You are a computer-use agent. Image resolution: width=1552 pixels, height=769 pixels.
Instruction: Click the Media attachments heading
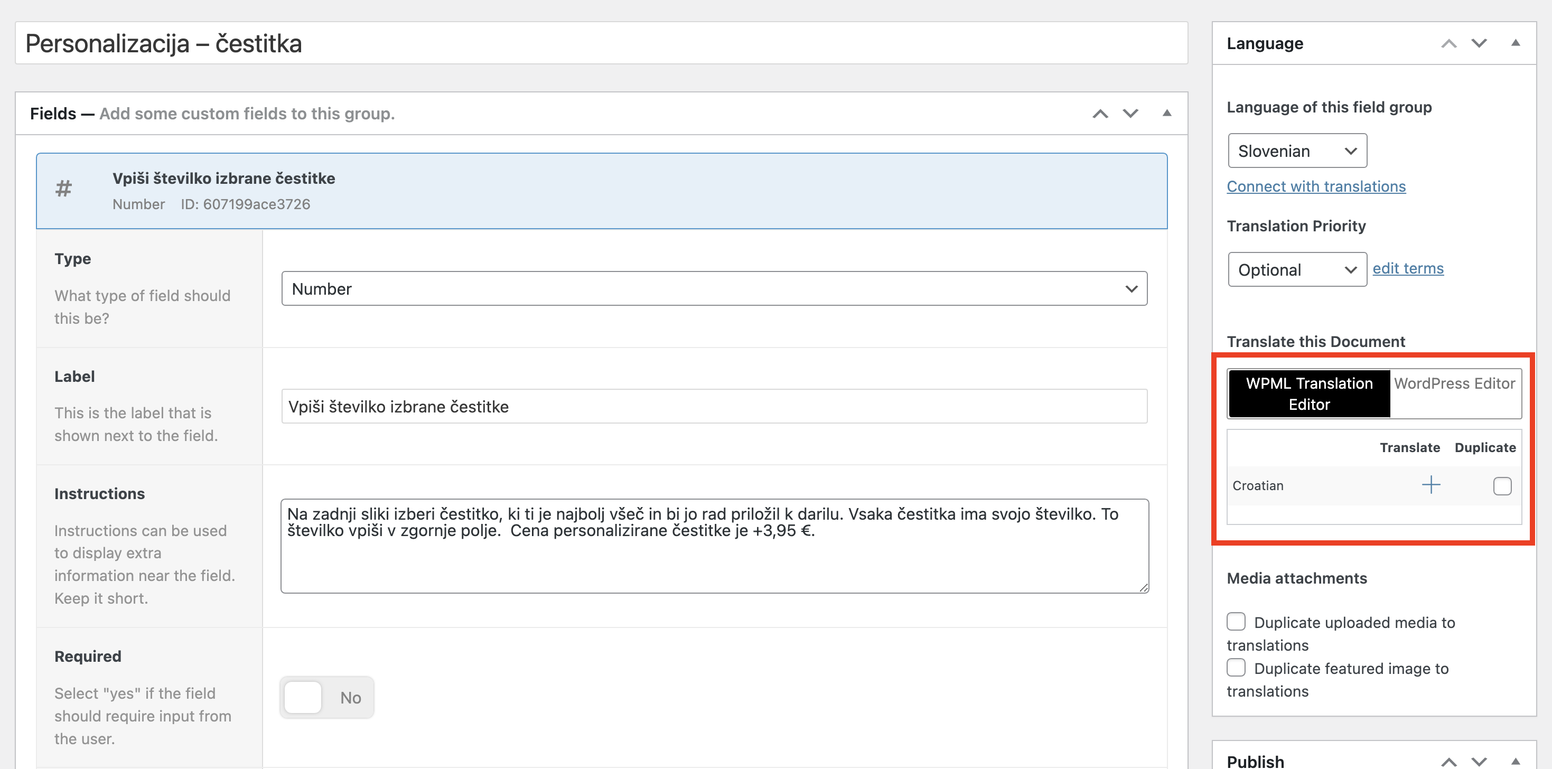point(1296,578)
